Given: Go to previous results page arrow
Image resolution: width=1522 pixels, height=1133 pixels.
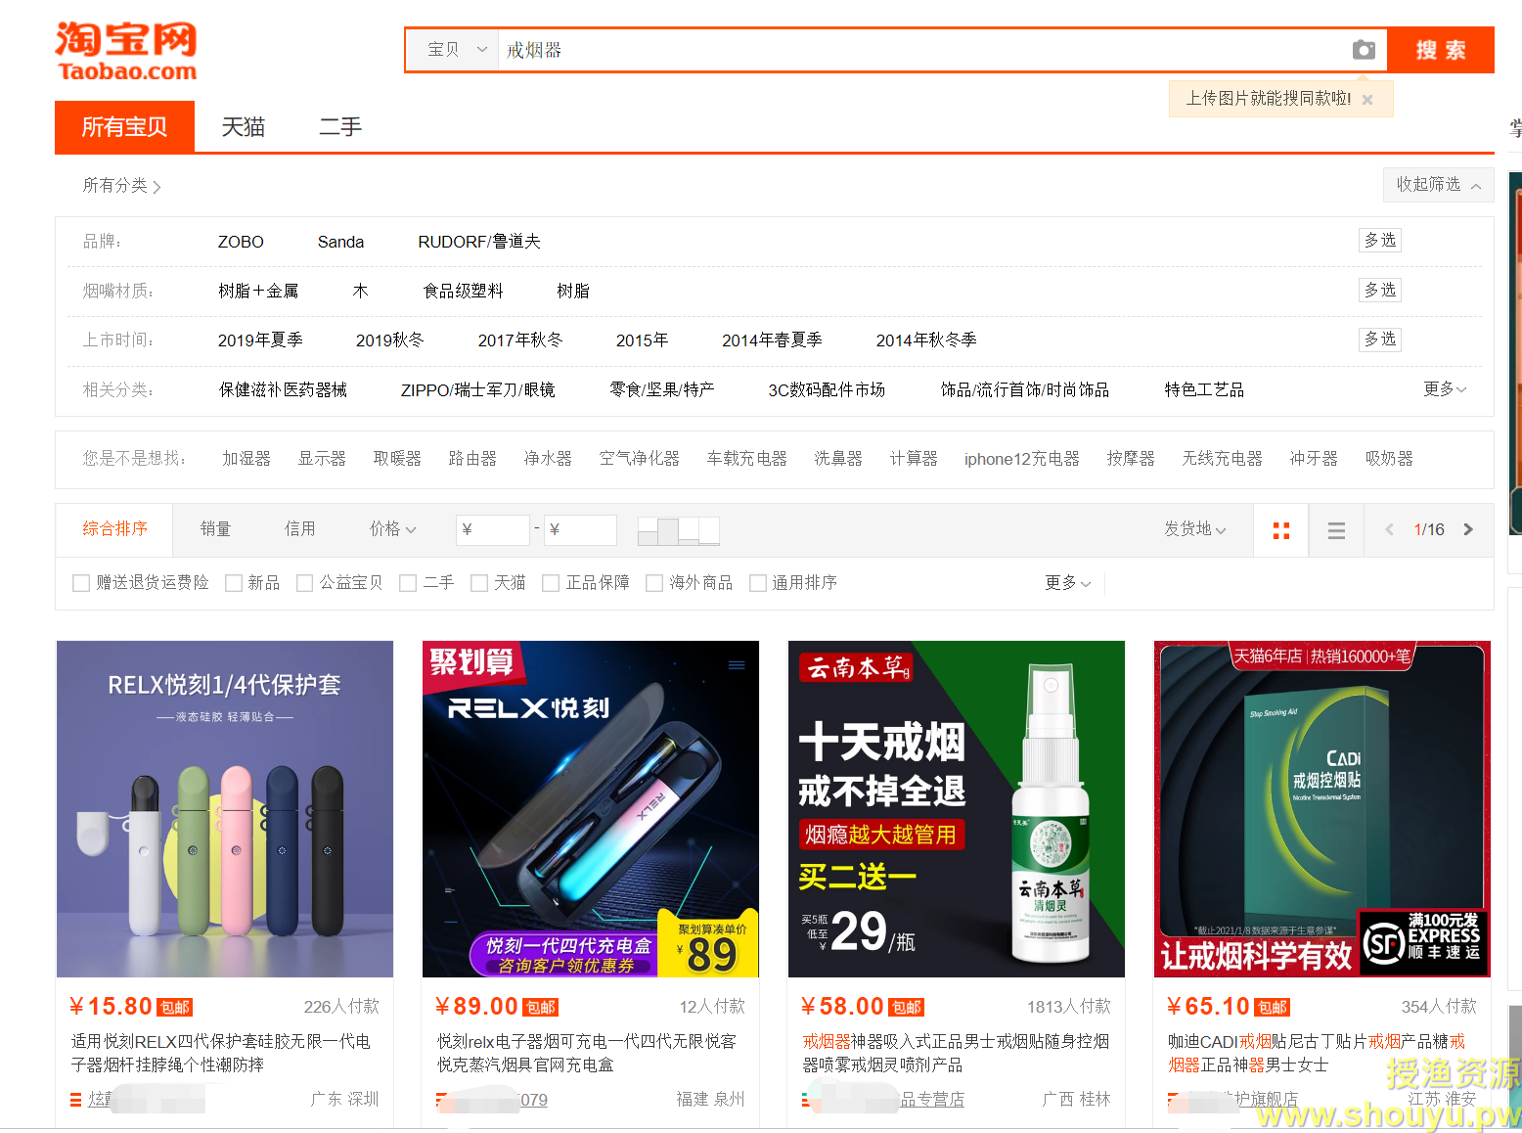Looking at the screenshot, I should click(x=1389, y=529).
